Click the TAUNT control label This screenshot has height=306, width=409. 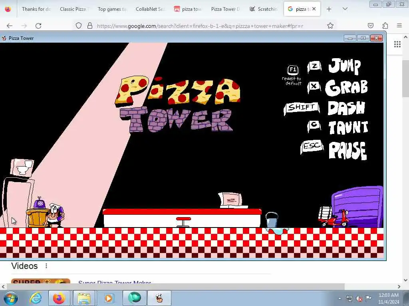click(x=348, y=127)
